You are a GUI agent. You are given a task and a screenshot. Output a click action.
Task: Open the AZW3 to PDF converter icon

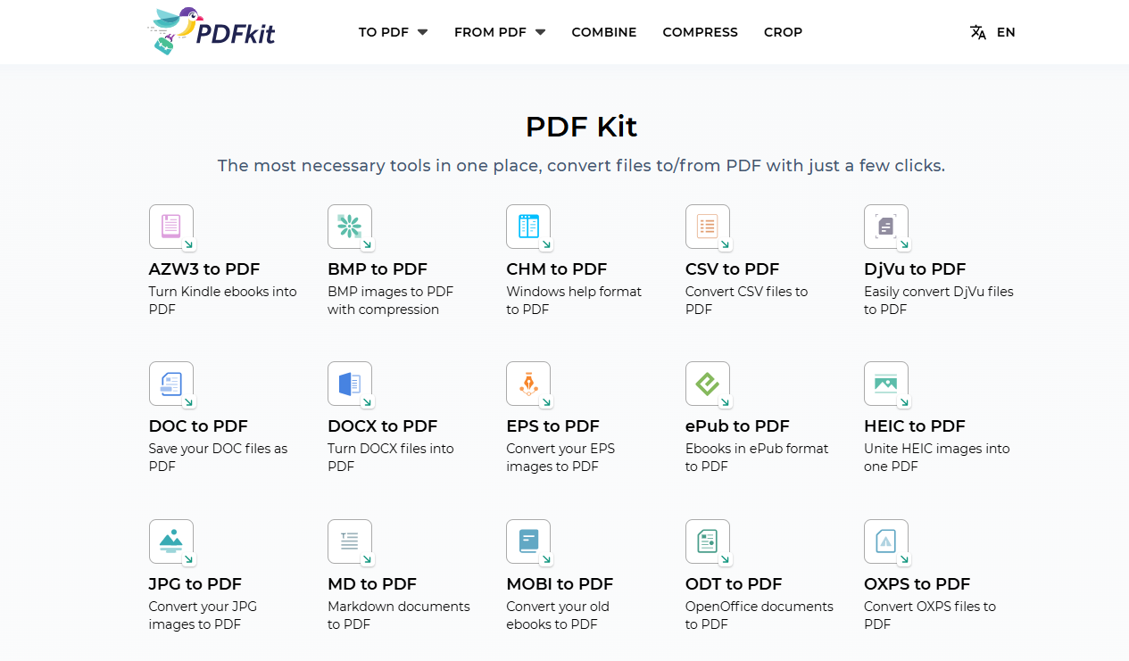pyautogui.click(x=171, y=227)
